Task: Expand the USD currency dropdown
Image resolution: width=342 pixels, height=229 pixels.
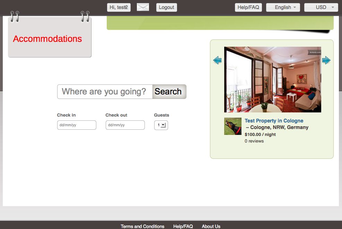Action: (321, 7)
